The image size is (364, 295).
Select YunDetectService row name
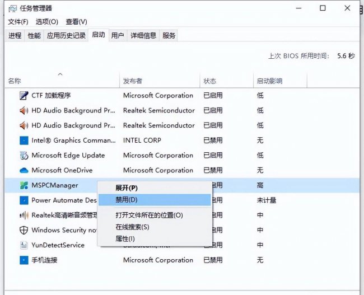(x=58, y=245)
